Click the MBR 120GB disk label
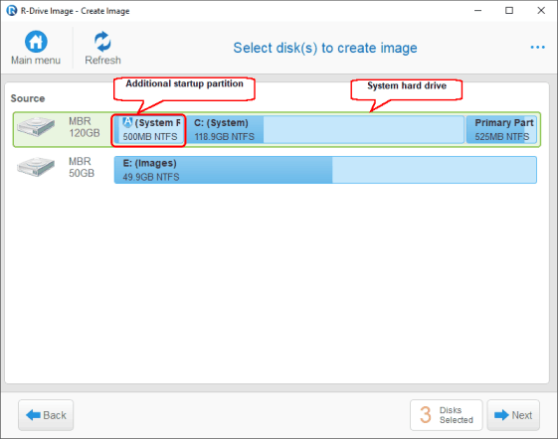Image resolution: width=558 pixels, height=439 pixels. click(85, 127)
